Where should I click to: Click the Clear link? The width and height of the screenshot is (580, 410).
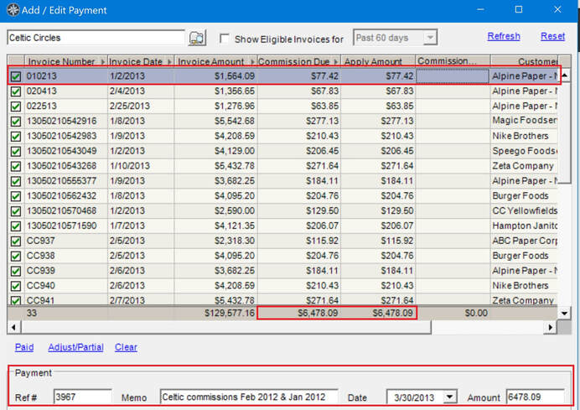click(x=126, y=347)
